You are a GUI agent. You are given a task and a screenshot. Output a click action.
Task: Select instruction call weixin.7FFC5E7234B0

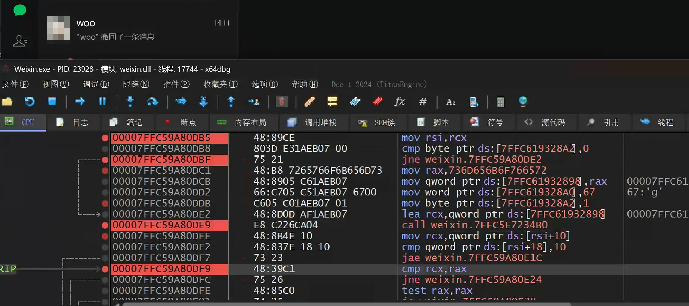[475, 225]
